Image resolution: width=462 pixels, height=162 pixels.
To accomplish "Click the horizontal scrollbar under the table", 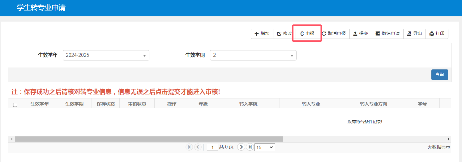I will [x=148, y=139].
